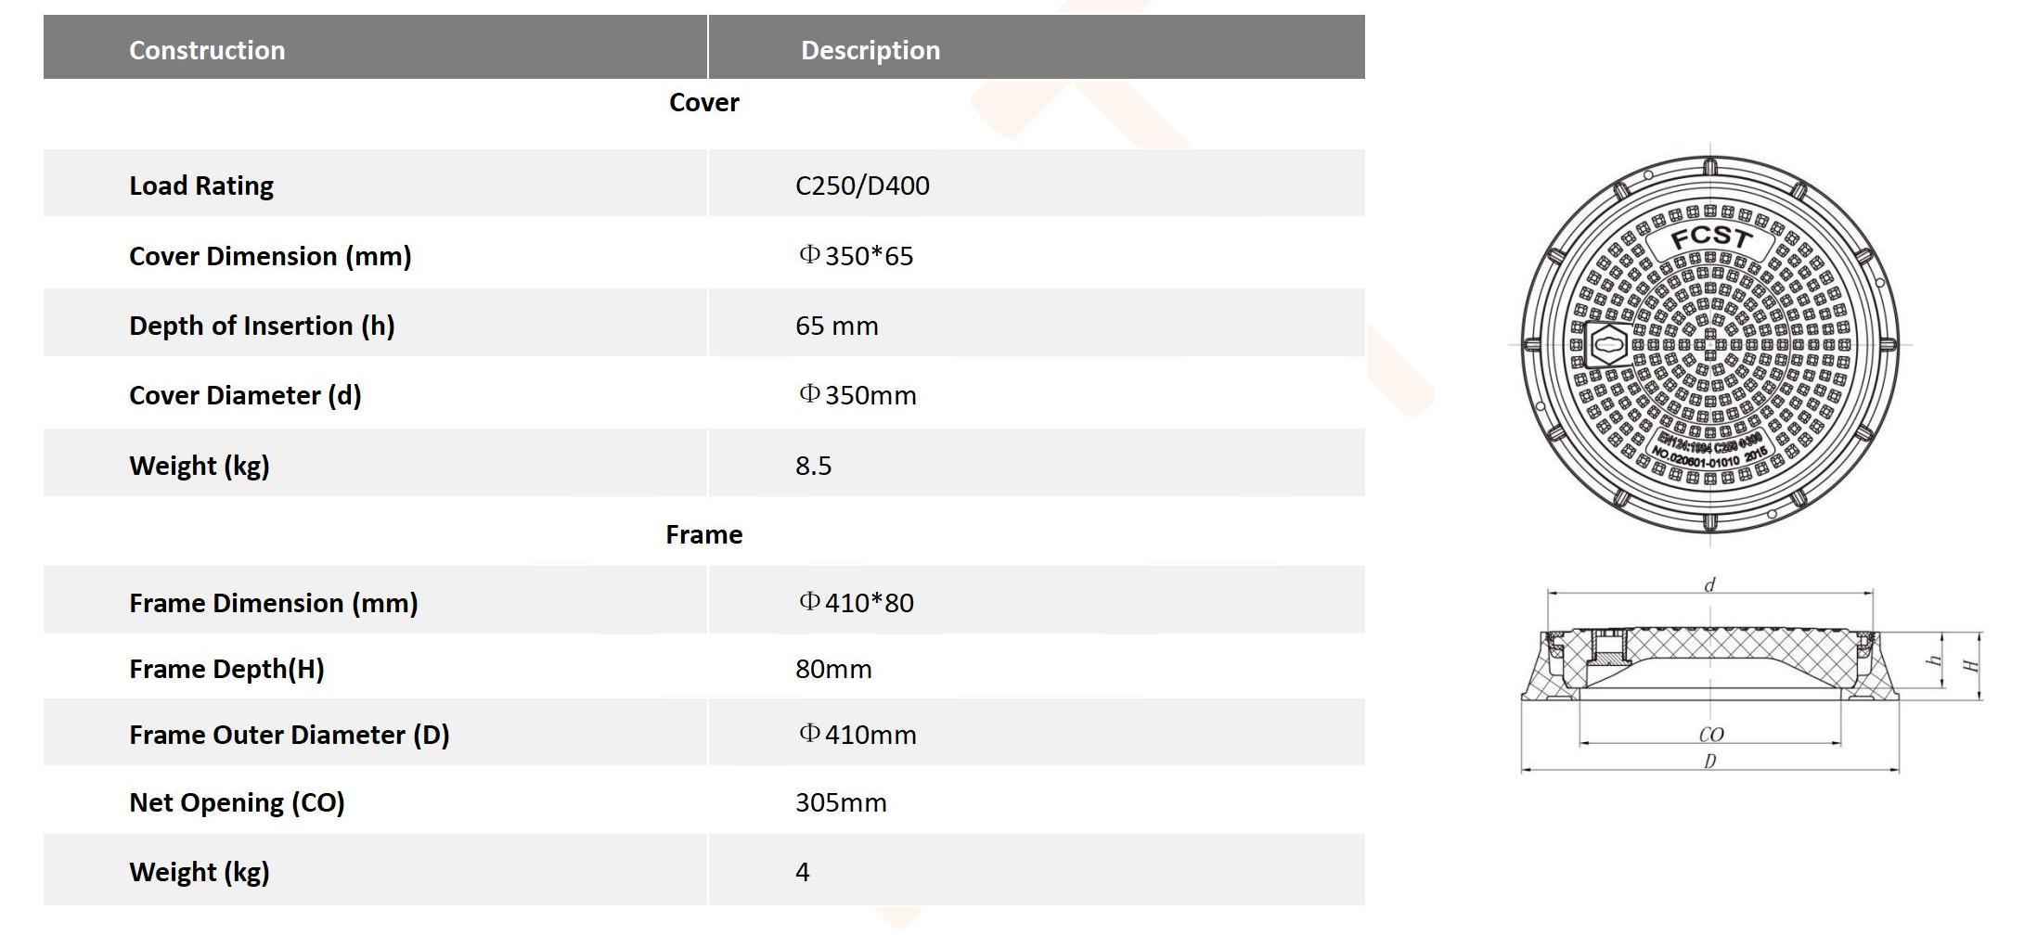Select the Cover section heading
Image resolution: width=2037 pixels, height=935 pixels.
(703, 102)
